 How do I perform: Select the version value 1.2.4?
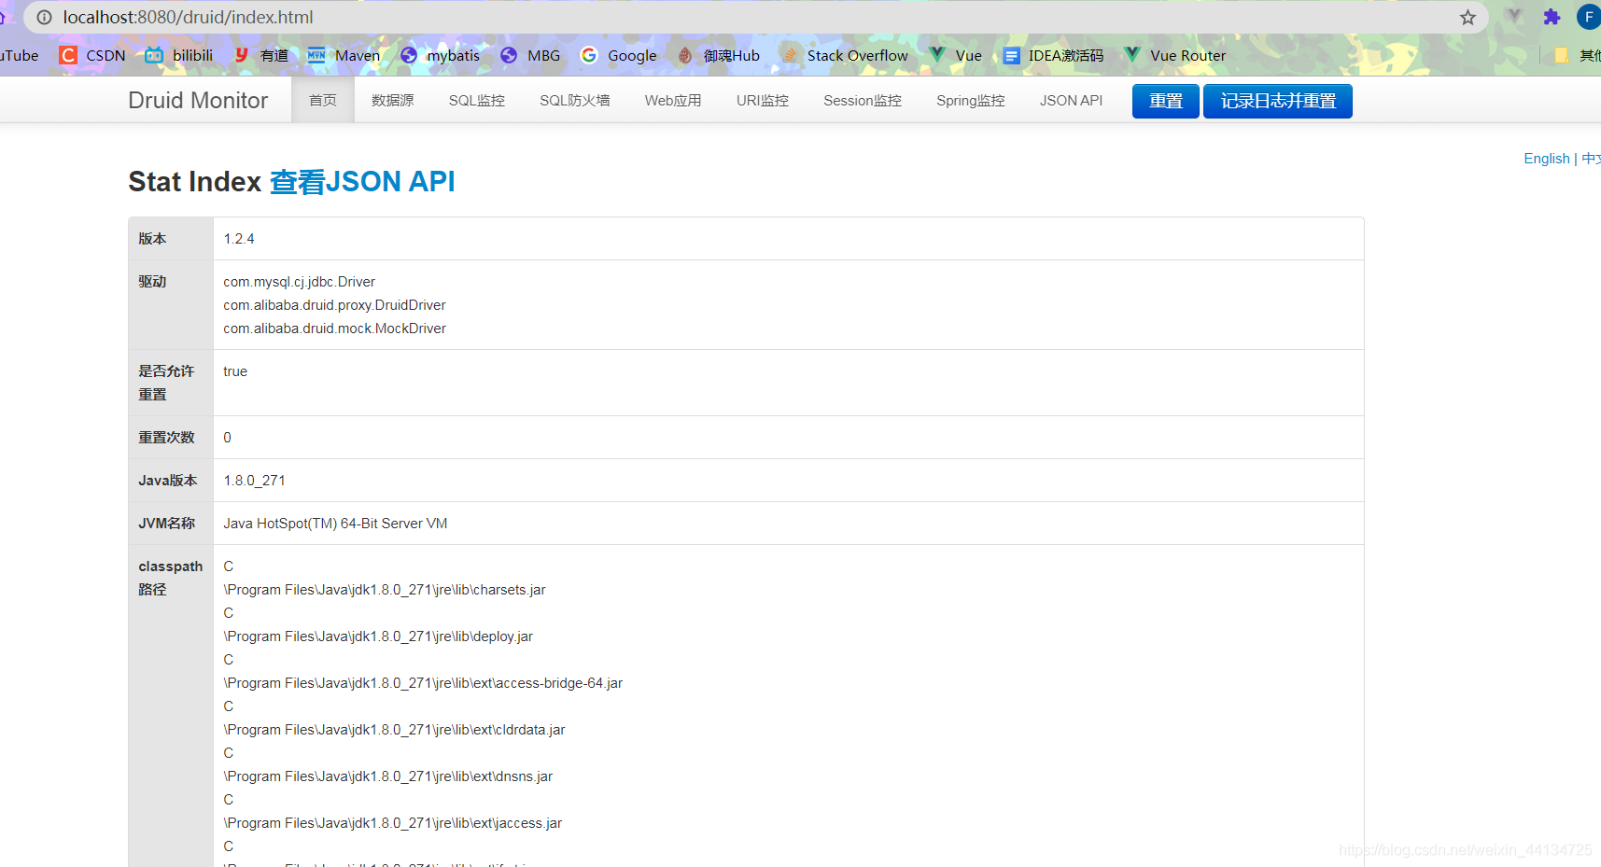coord(239,239)
